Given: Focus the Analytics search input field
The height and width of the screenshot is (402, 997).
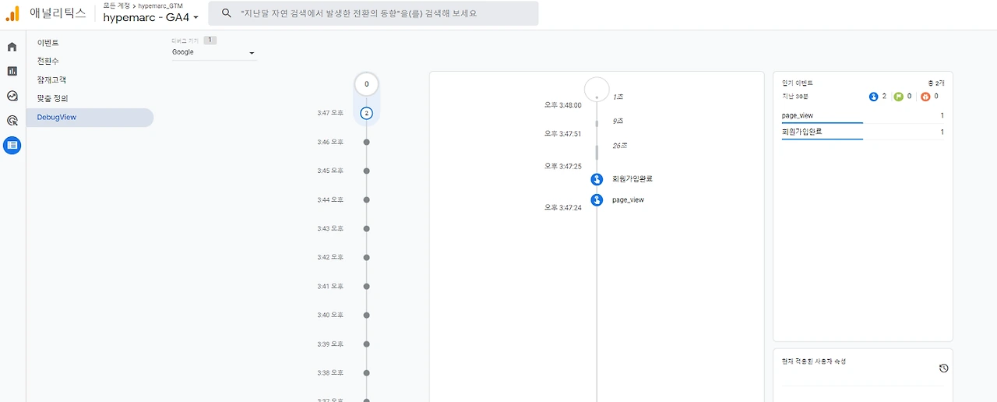Looking at the screenshot, I should (x=373, y=13).
